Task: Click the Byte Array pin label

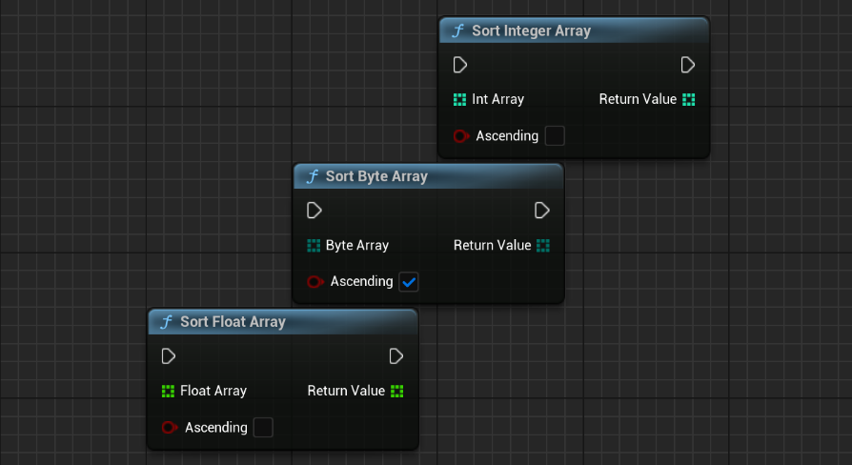Action: pyautogui.click(x=357, y=246)
